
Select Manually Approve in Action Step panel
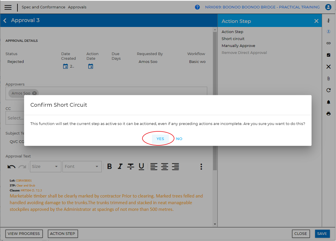click(x=238, y=46)
